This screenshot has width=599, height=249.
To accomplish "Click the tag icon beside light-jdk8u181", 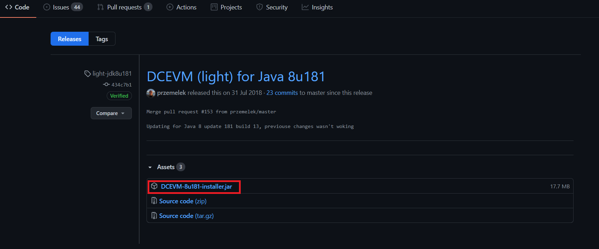I will click(88, 74).
